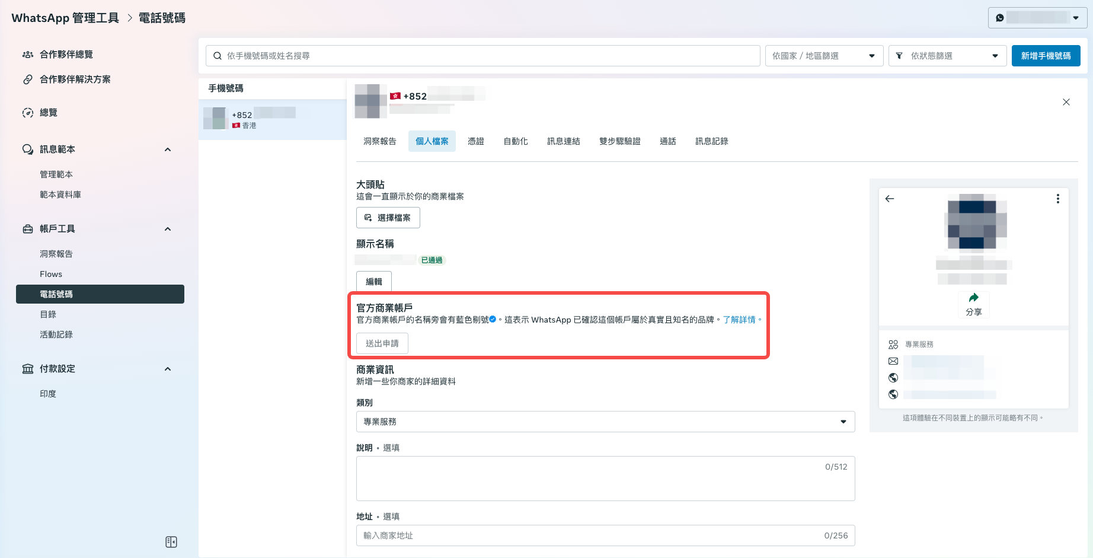
Task: Switch to the 雙步驟驗證 tab
Action: click(620, 141)
